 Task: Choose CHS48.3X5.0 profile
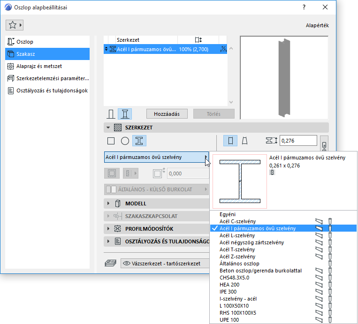tap(283, 278)
